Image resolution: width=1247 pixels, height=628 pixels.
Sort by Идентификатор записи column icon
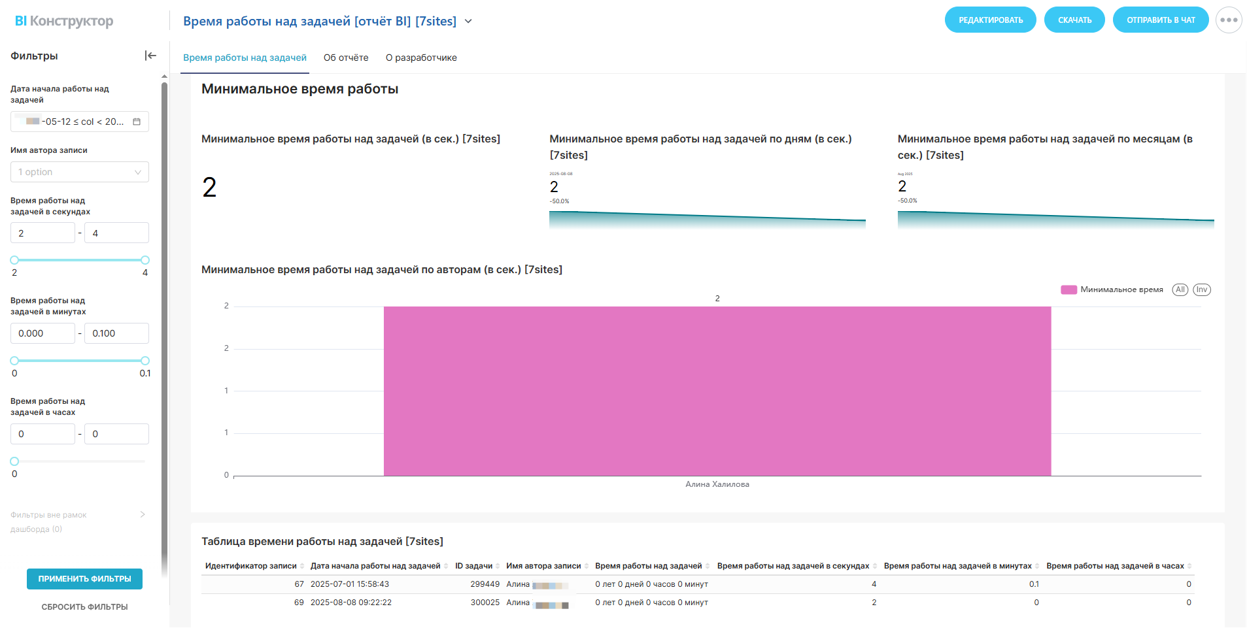pyautogui.click(x=302, y=566)
